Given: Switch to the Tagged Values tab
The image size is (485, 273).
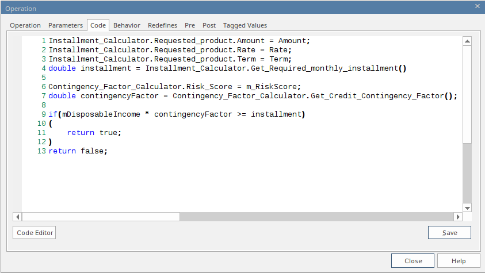Looking at the screenshot, I should (245, 25).
